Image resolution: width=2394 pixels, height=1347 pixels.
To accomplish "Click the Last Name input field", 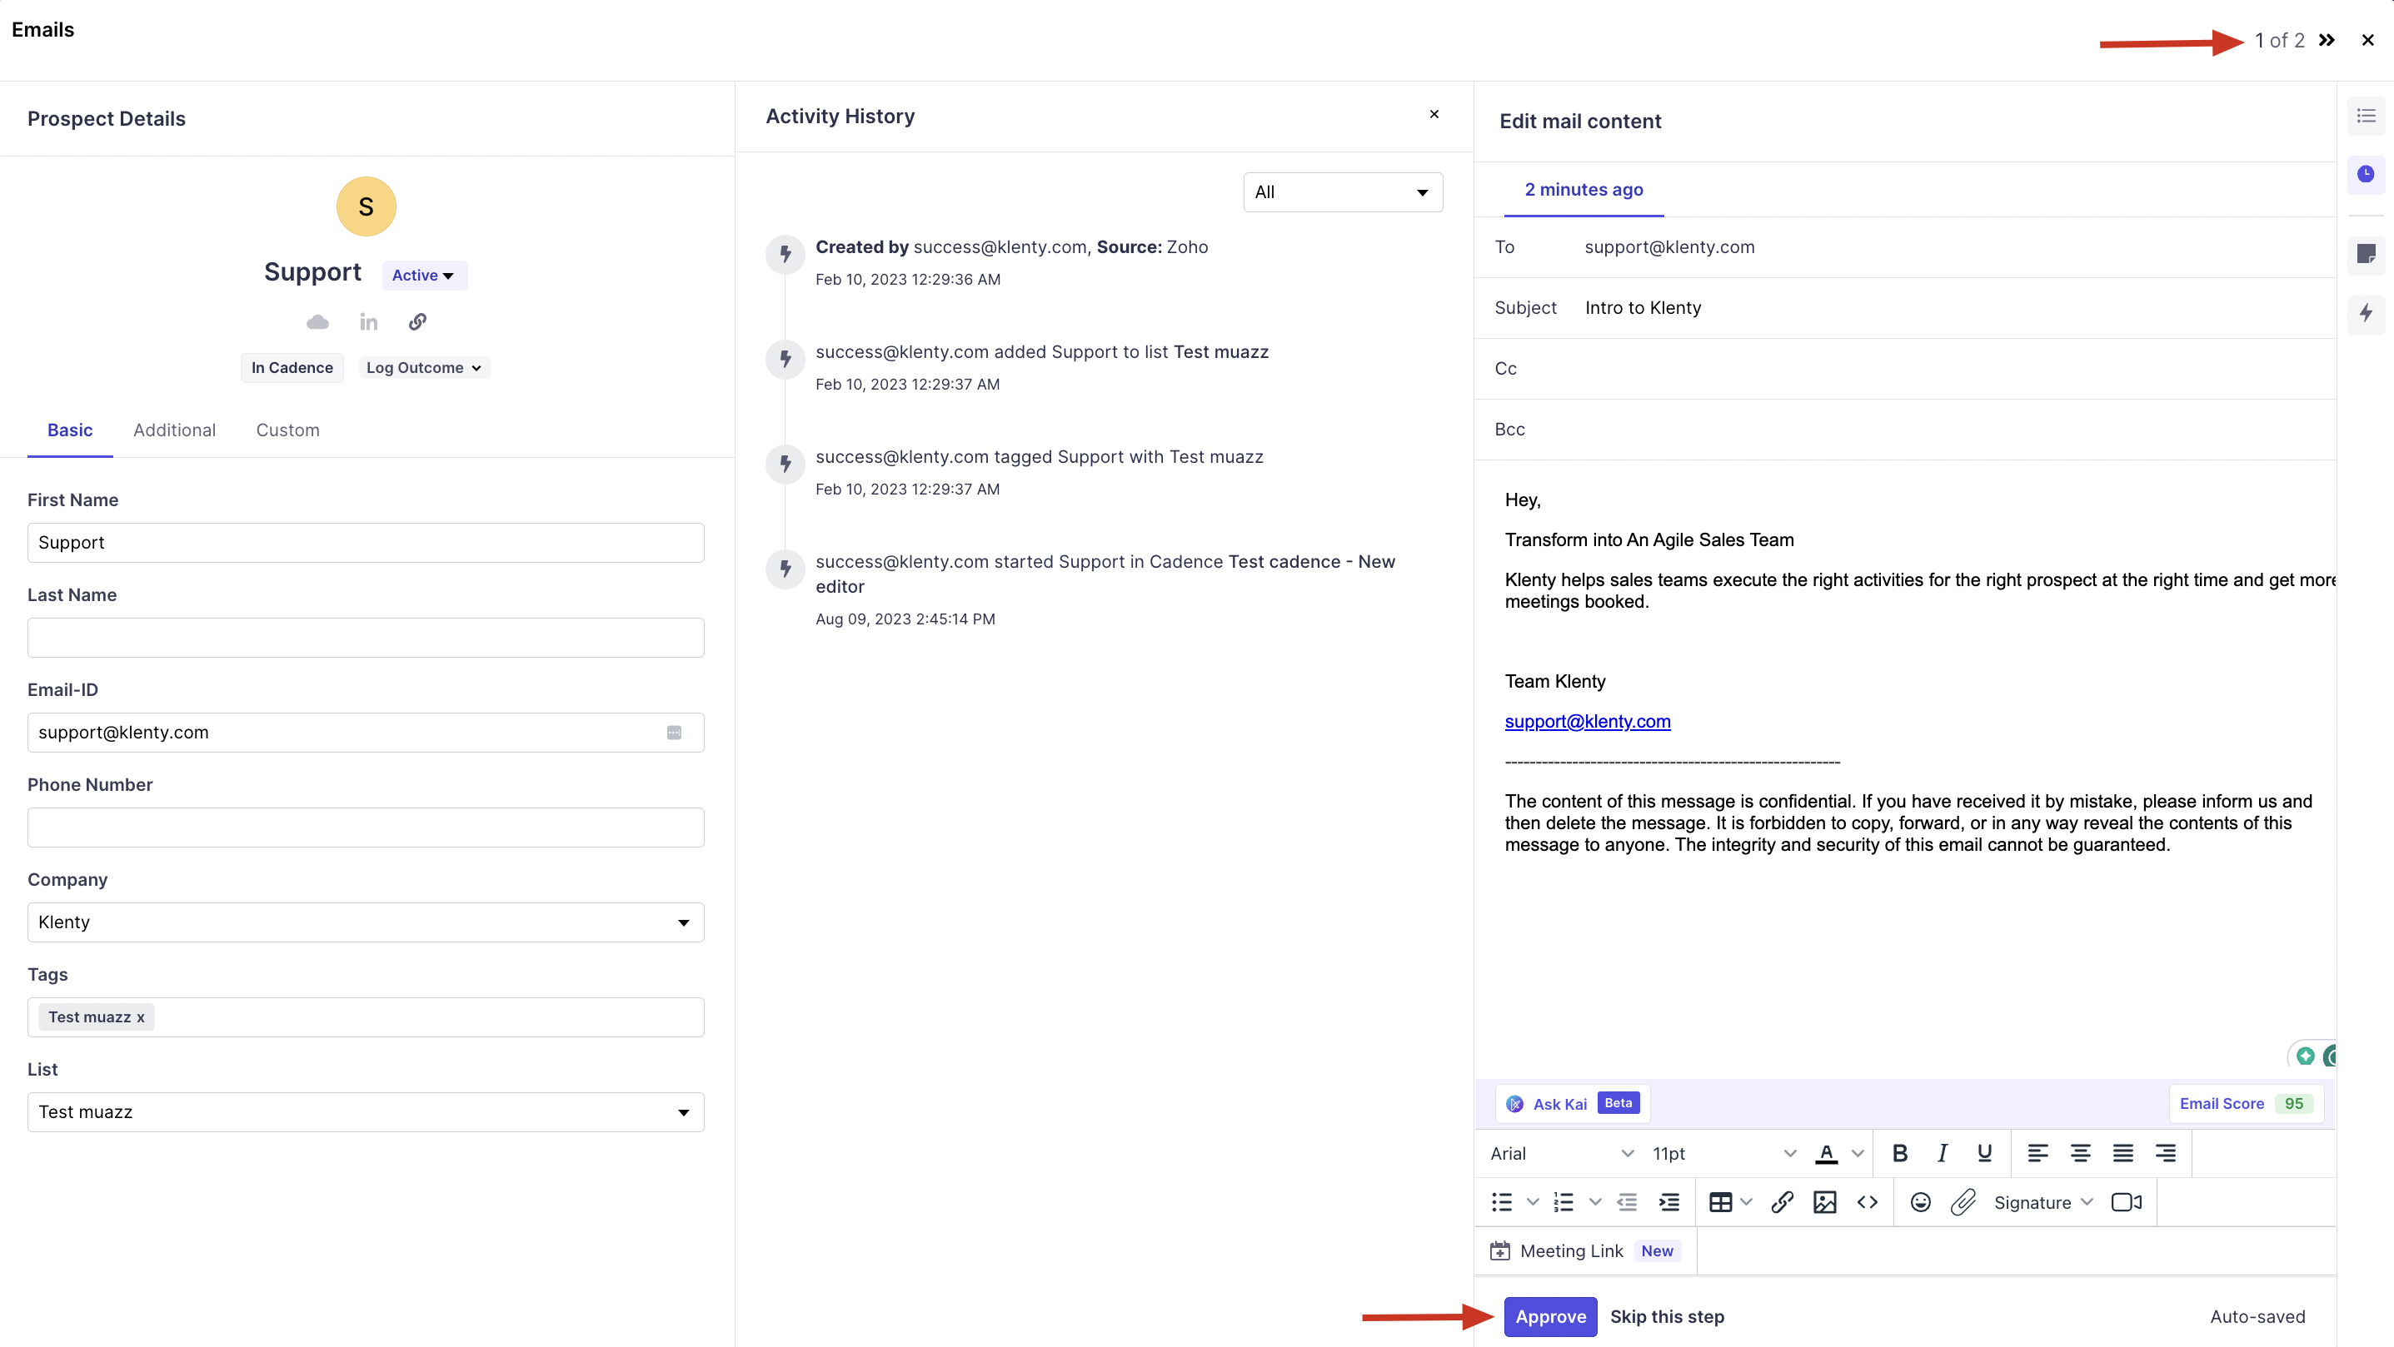I will (365, 637).
